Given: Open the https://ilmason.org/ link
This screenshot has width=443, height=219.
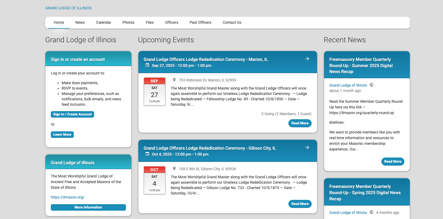Looking at the screenshot, I should (68, 197).
